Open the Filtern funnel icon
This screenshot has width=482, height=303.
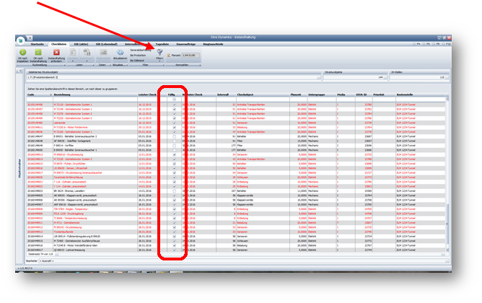(x=159, y=53)
